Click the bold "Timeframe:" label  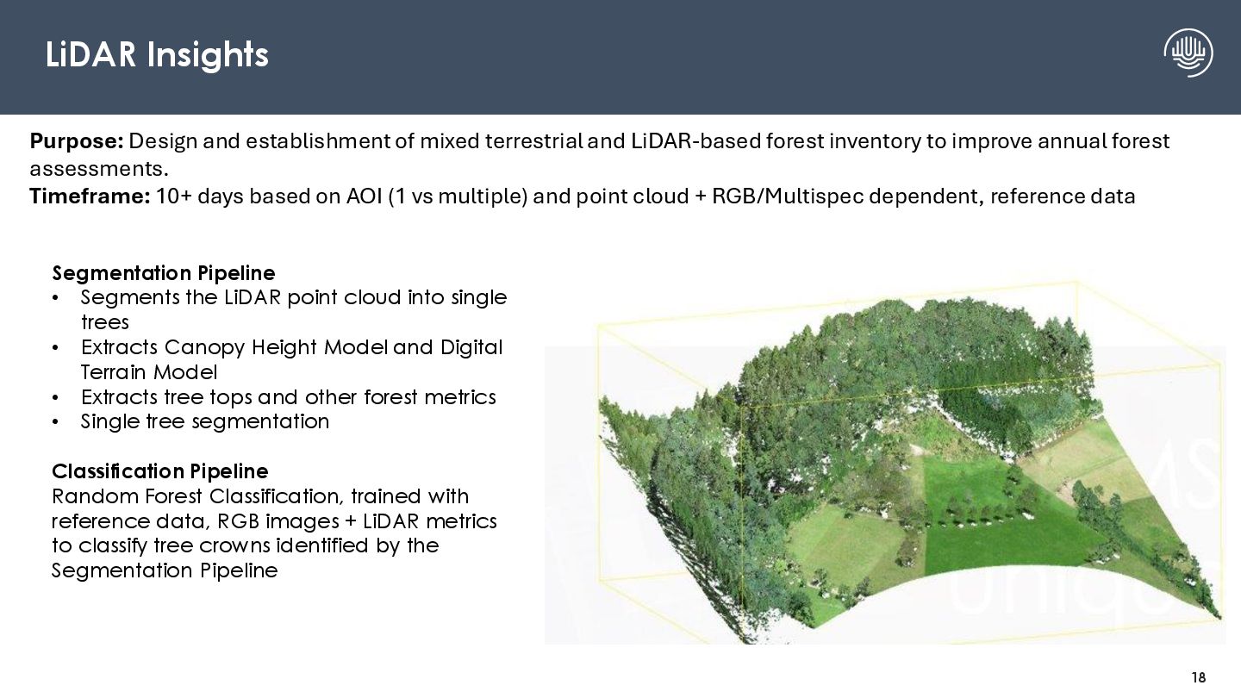click(90, 196)
